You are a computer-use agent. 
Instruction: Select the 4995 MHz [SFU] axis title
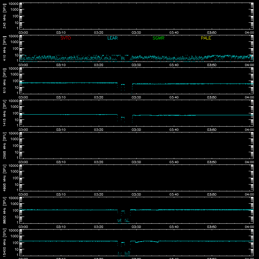tap(4, 178)
